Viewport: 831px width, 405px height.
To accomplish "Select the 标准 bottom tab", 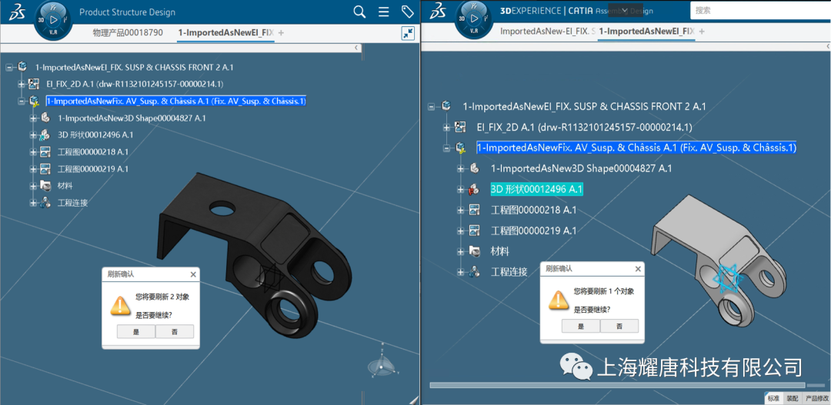I will pos(773,398).
